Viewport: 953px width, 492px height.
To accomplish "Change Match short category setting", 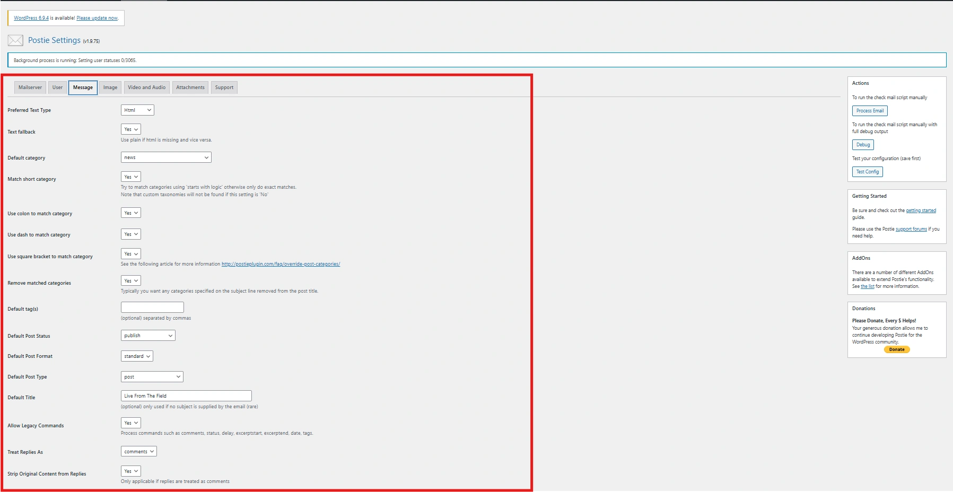I will (x=131, y=177).
